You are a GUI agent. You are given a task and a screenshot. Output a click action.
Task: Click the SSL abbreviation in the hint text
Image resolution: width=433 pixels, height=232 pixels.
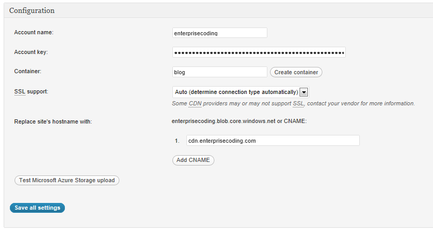298,104
